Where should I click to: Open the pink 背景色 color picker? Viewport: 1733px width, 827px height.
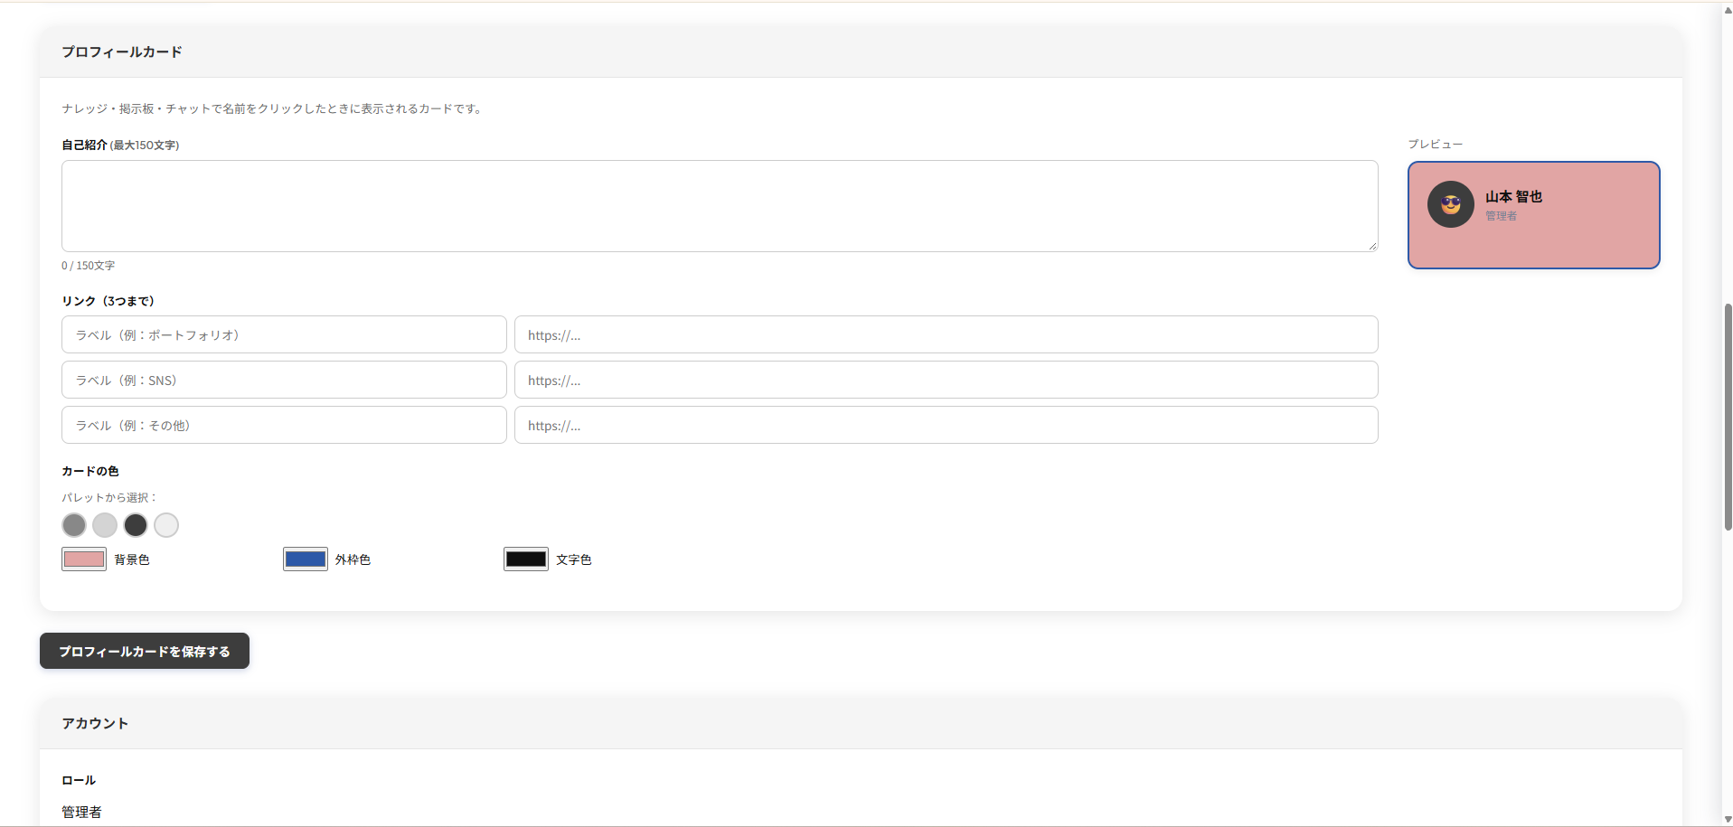coord(84,559)
